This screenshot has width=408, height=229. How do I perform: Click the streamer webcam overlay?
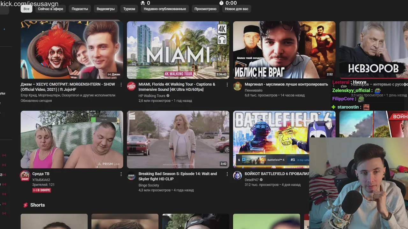coord(359,183)
